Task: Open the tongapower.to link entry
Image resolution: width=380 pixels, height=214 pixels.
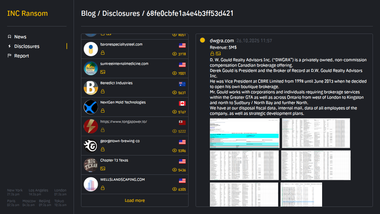Action: (x=123, y=122)
